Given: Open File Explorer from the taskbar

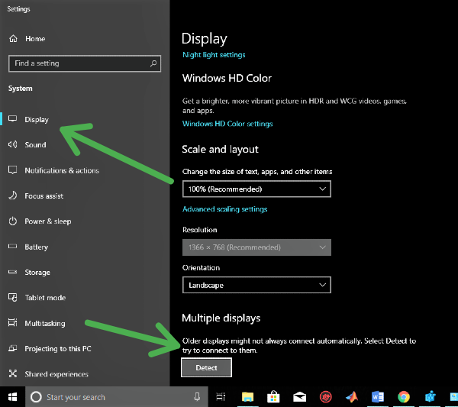Looking at the screenshot, I should click(247, 397).
